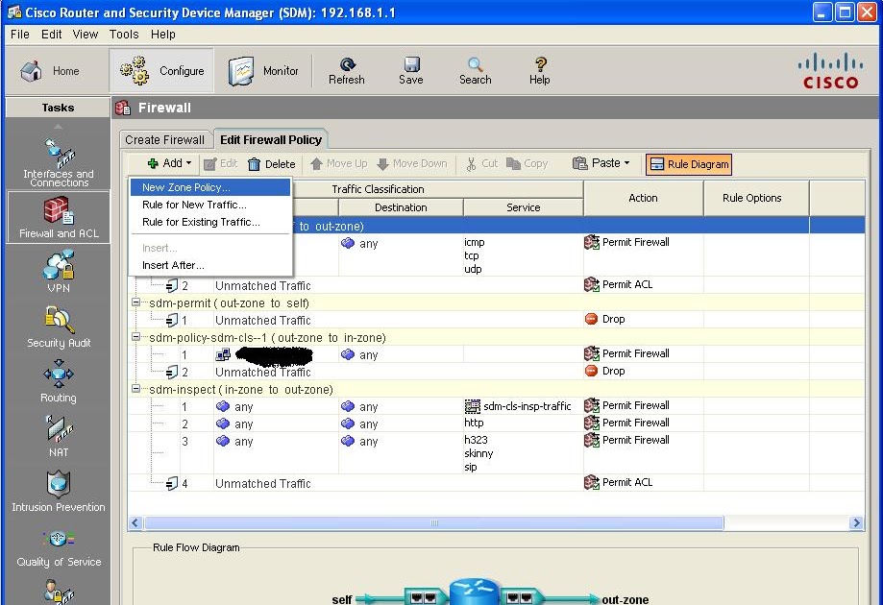The image size is (883, 605).
Task: Switch to Create Firewall tab
Action: pyautogui.click(x=164, y=139)
